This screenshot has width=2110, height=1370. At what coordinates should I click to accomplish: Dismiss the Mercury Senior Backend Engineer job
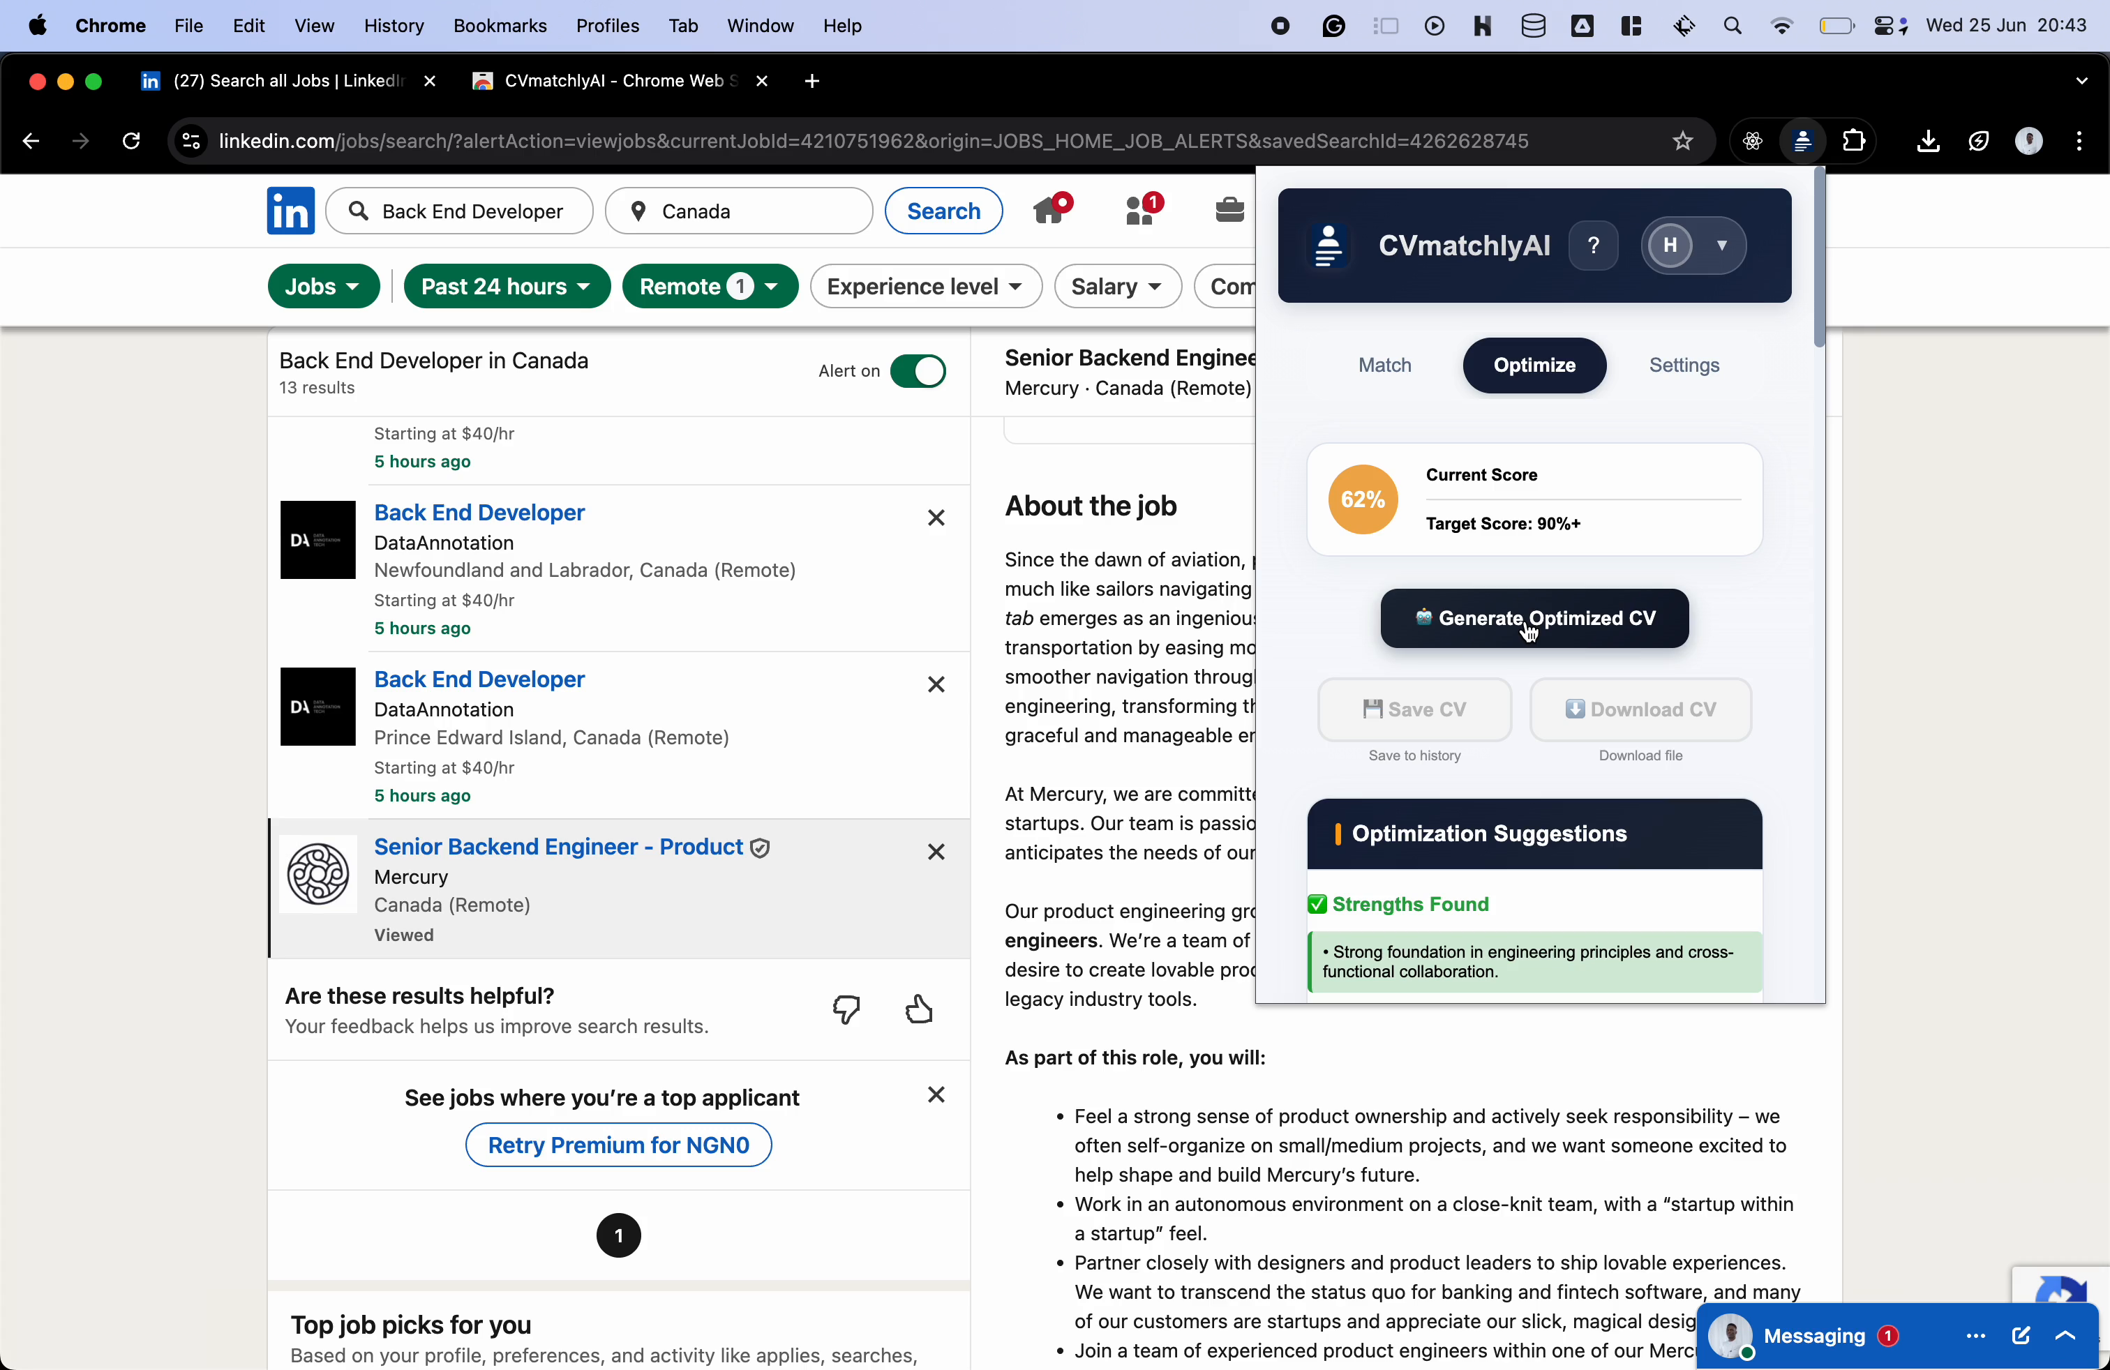pos(935,852)
